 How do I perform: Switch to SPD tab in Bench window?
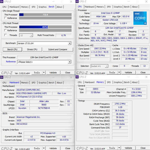(33, 7)
